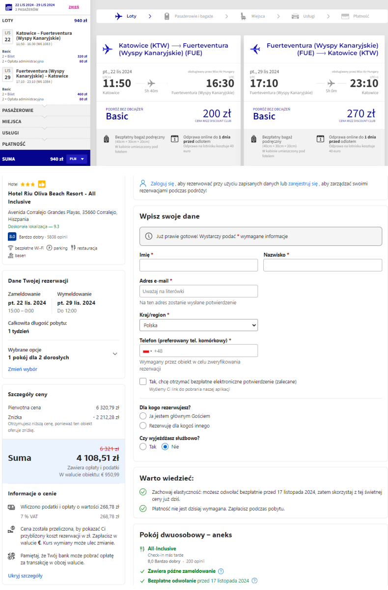Click the Wi-Fi amenity icon
Screen dimensions: 388x590
pyautogui.click(x=11, y=248)
